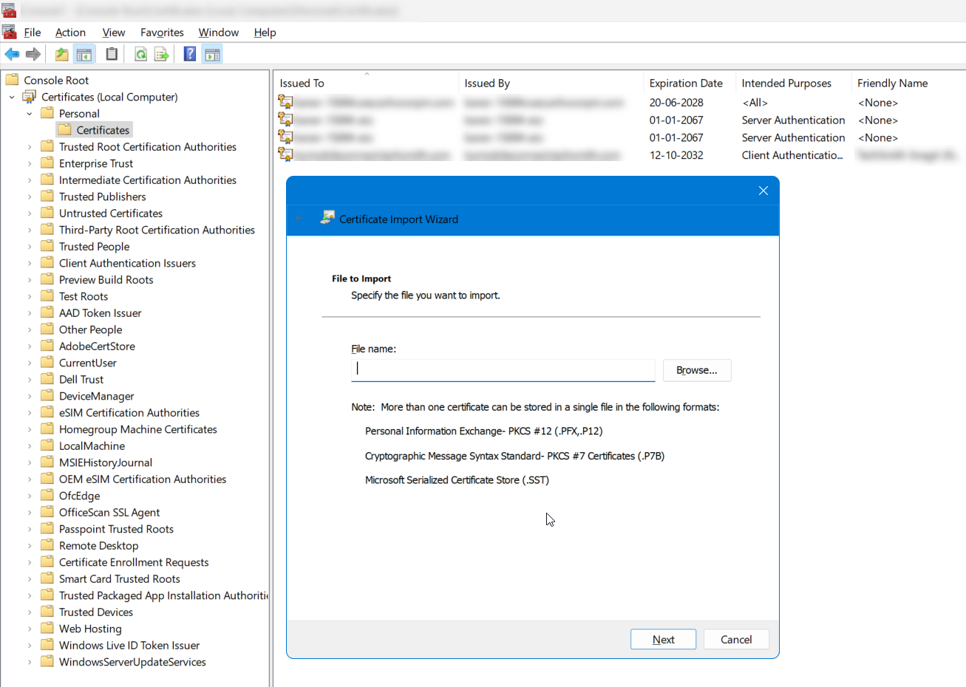Click into the File name field

[503, 369]
